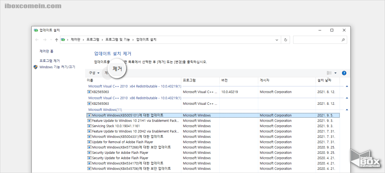Click the search magnifier icon
The width and height of the screenshot is (385, 173).
point(343,40)
